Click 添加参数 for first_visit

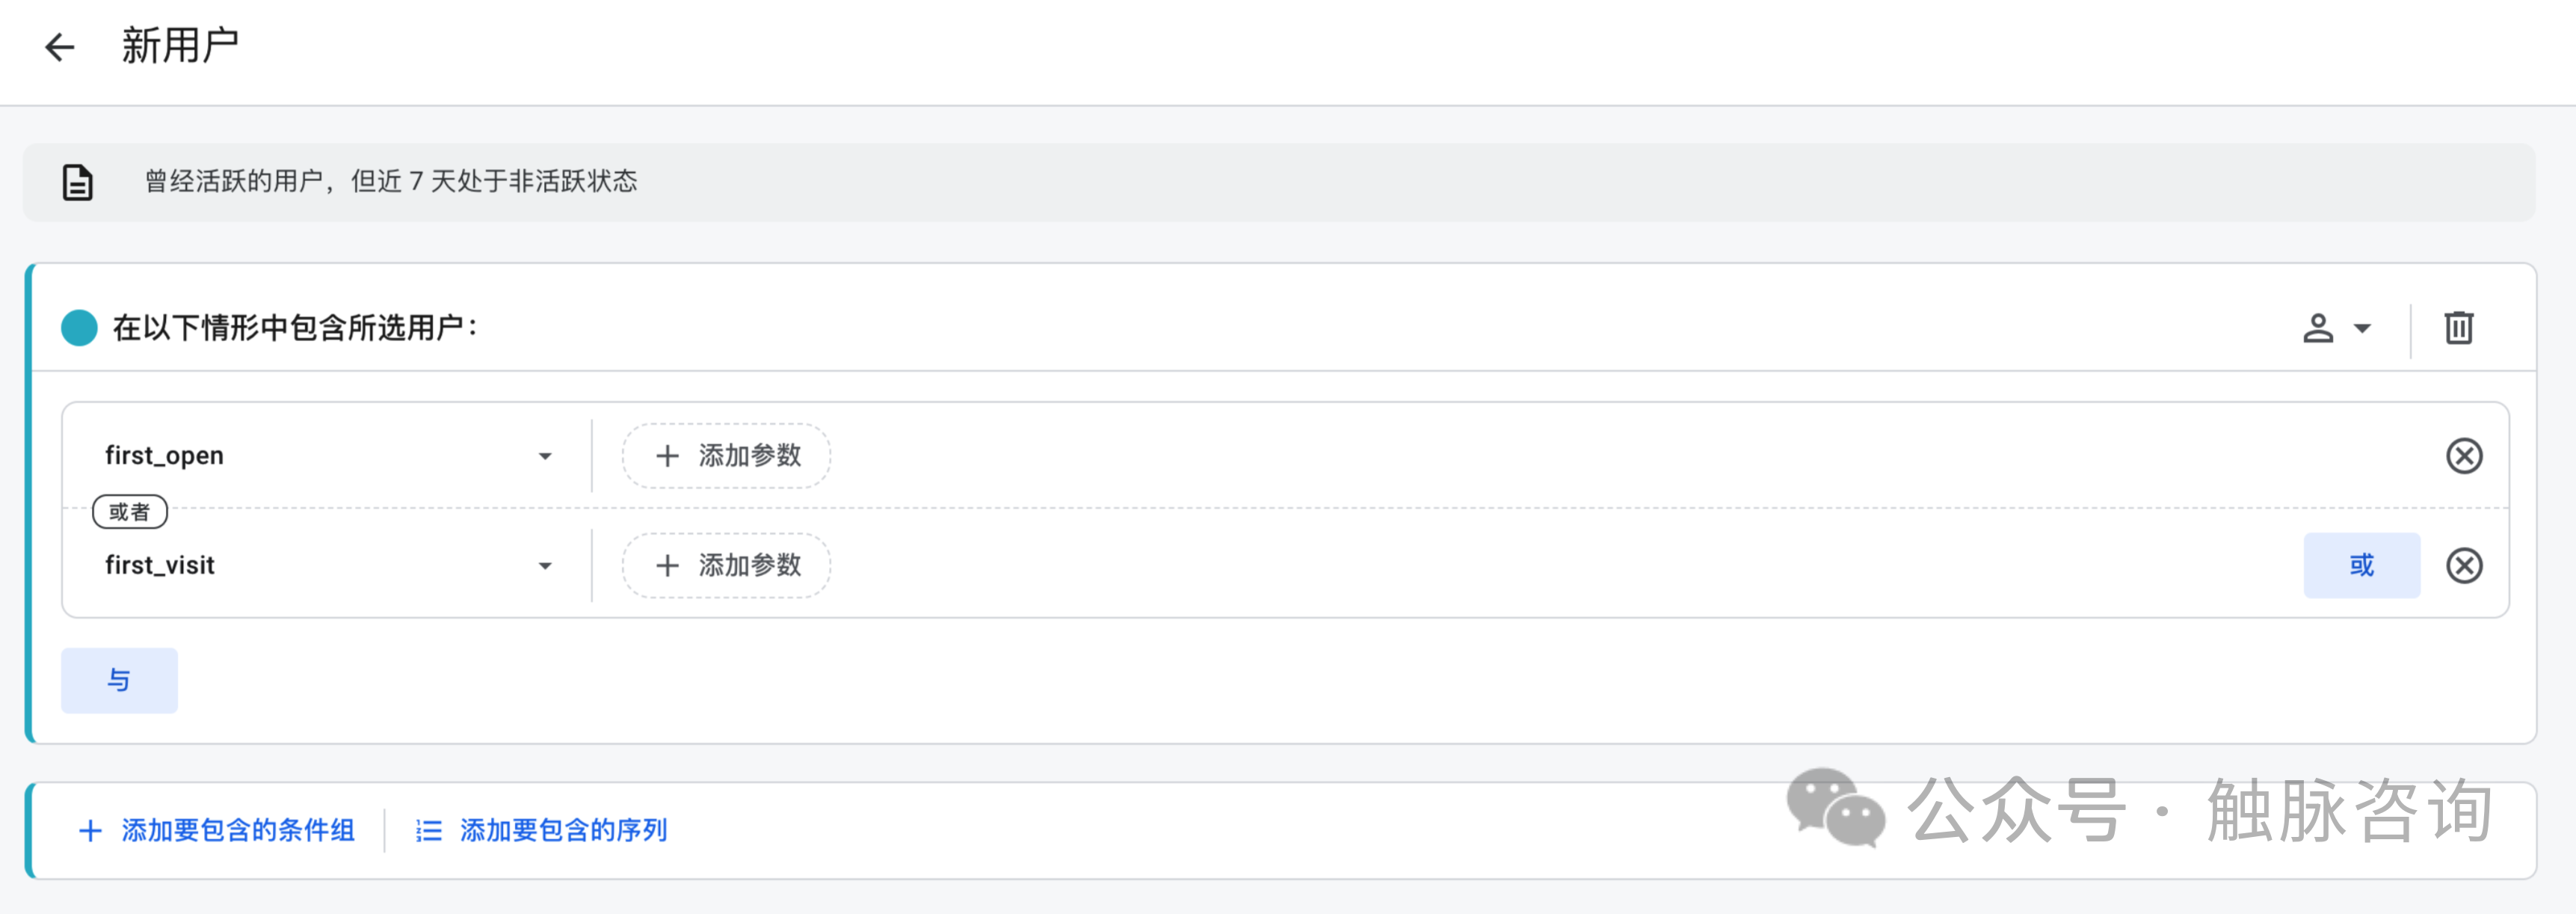tap(727, 565)
